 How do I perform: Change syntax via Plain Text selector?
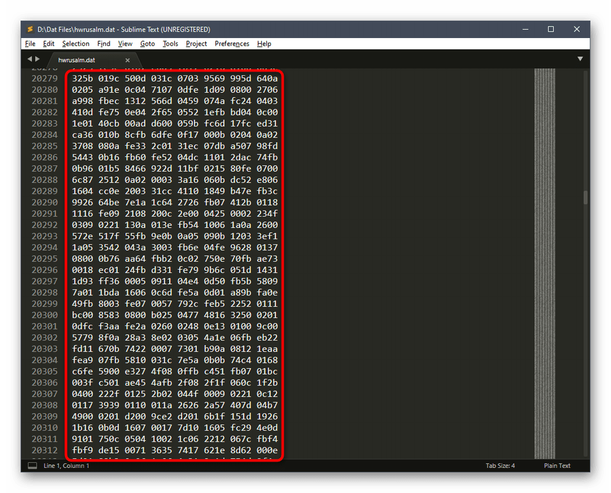tap(557, 465)
